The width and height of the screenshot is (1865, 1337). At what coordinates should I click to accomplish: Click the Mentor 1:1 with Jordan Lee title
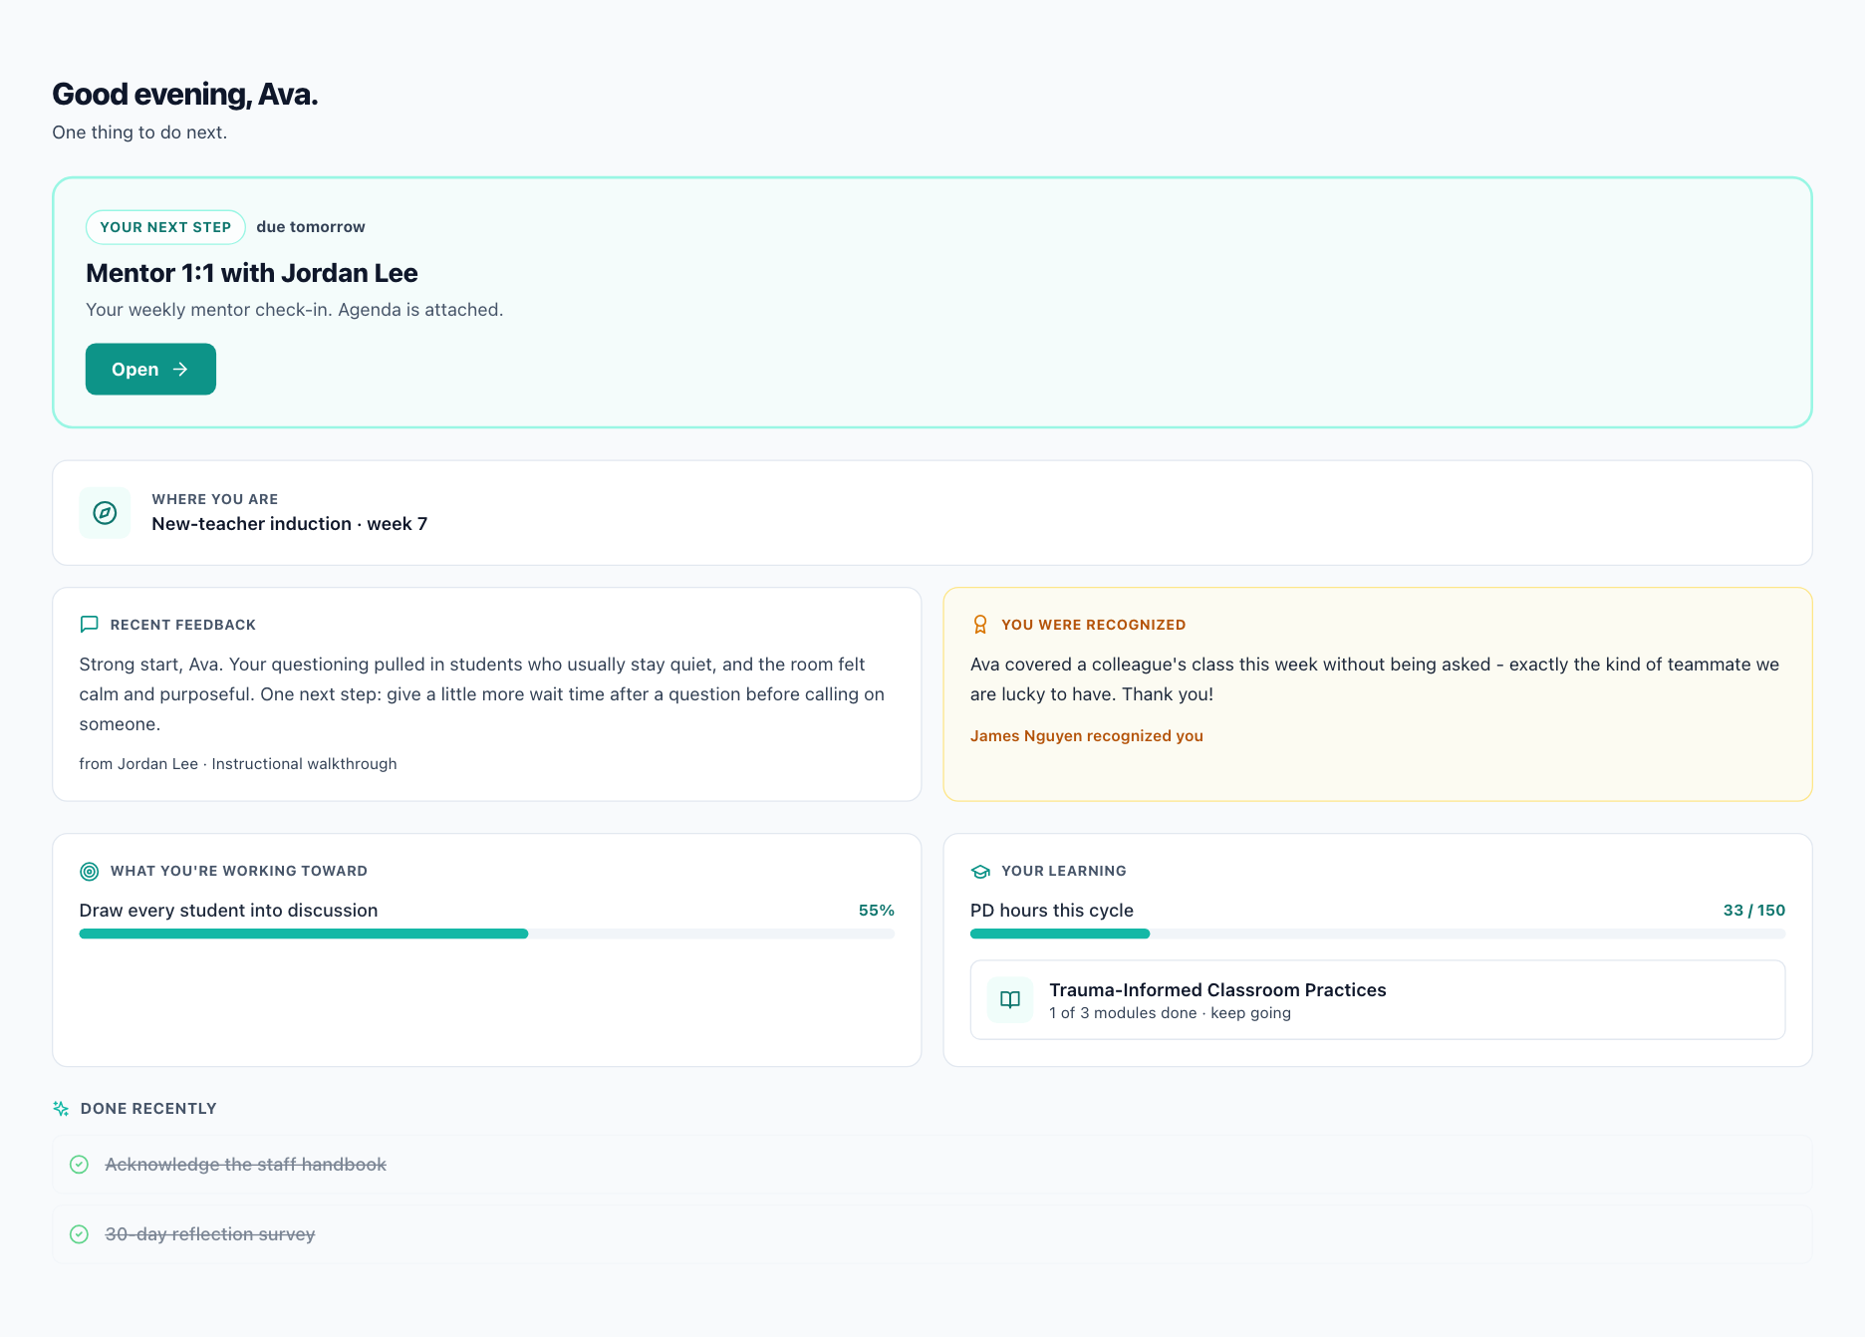(252, 273)
